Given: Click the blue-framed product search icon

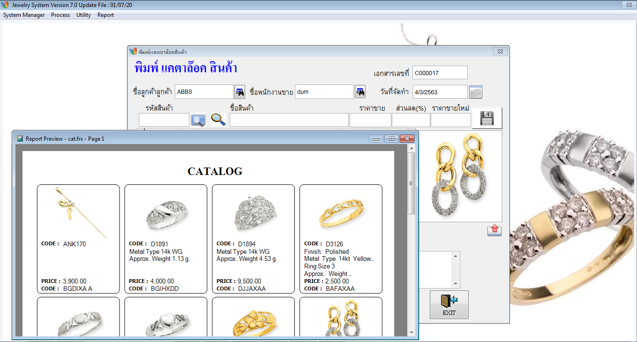Looking at the screenshot, I should [x=198, y=120].
